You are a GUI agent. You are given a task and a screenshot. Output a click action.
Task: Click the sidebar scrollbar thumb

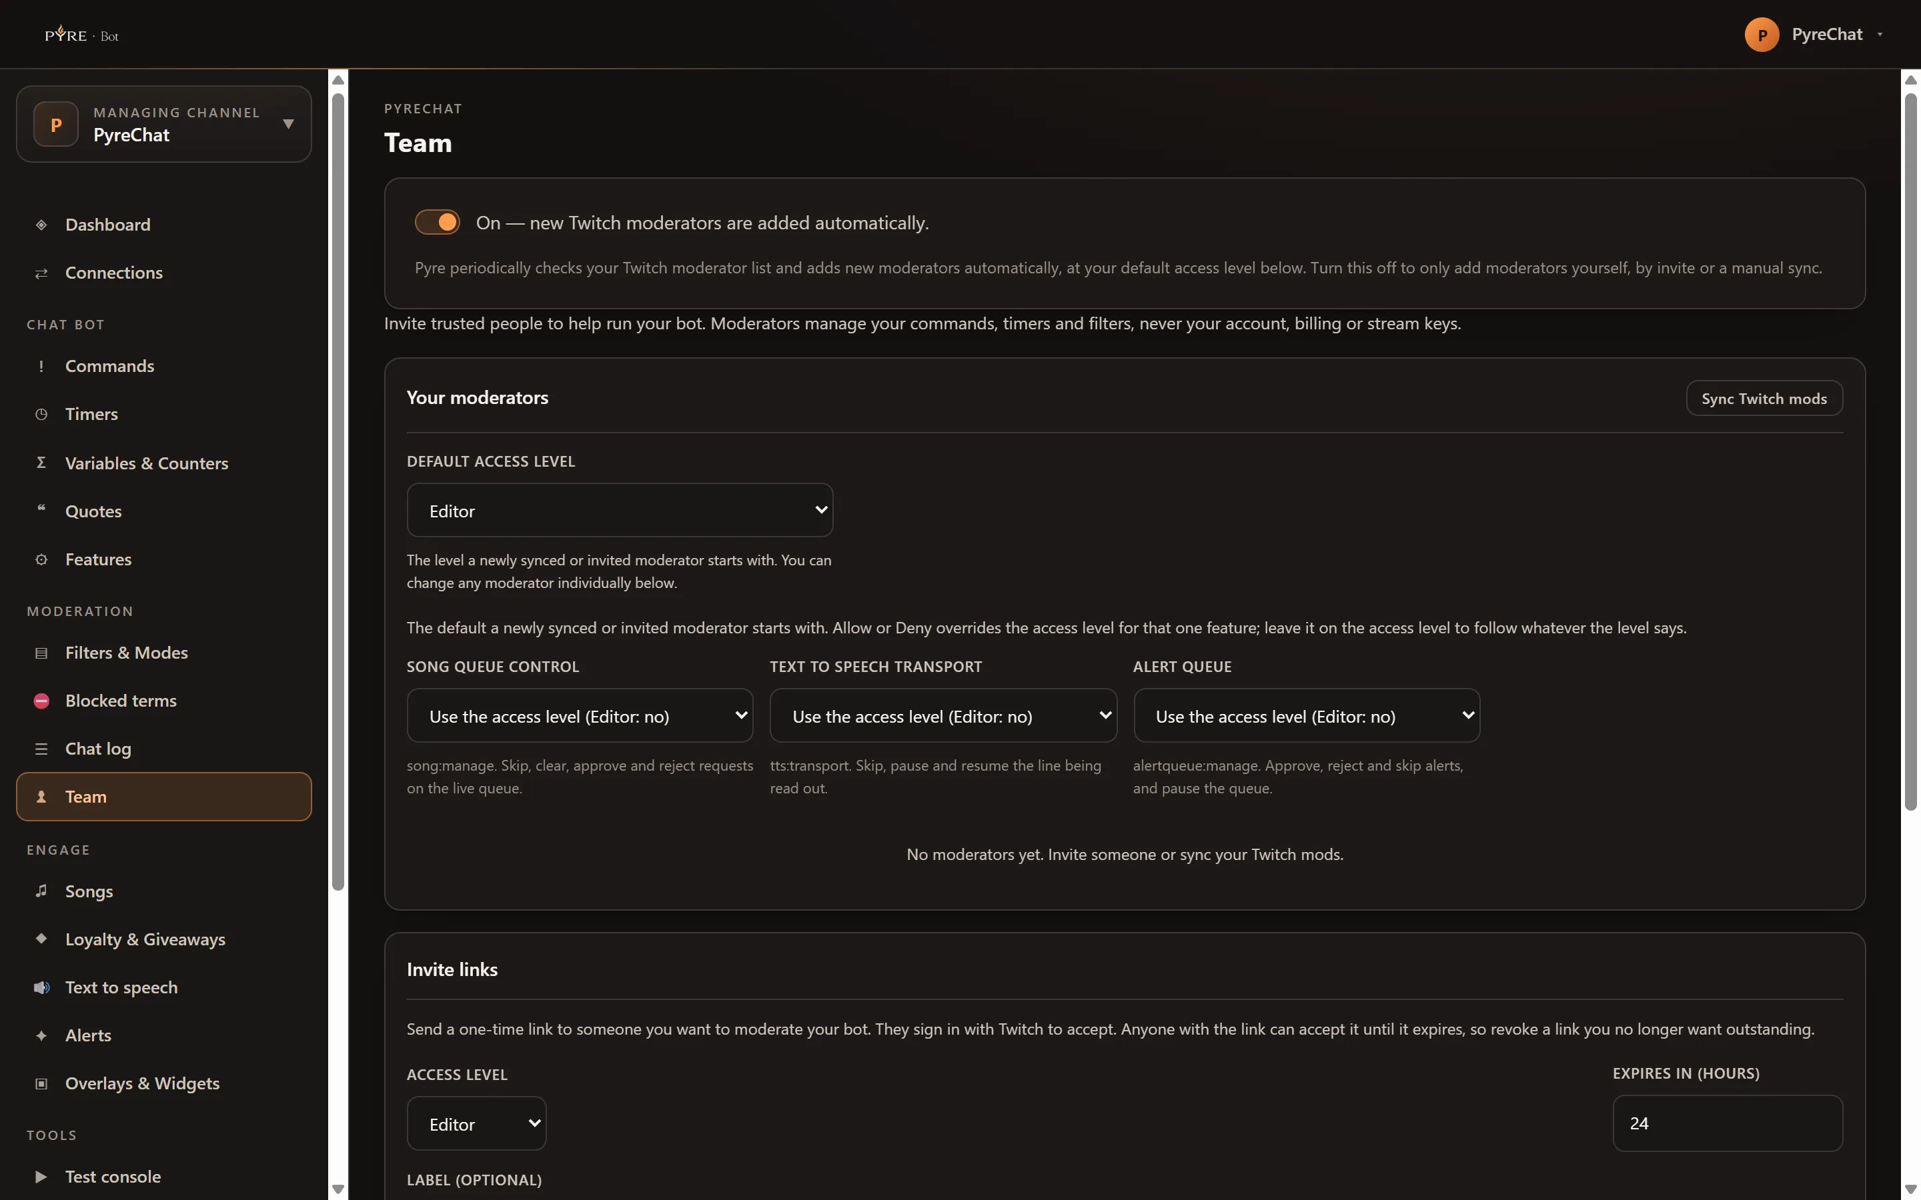[x=338, y=492]
